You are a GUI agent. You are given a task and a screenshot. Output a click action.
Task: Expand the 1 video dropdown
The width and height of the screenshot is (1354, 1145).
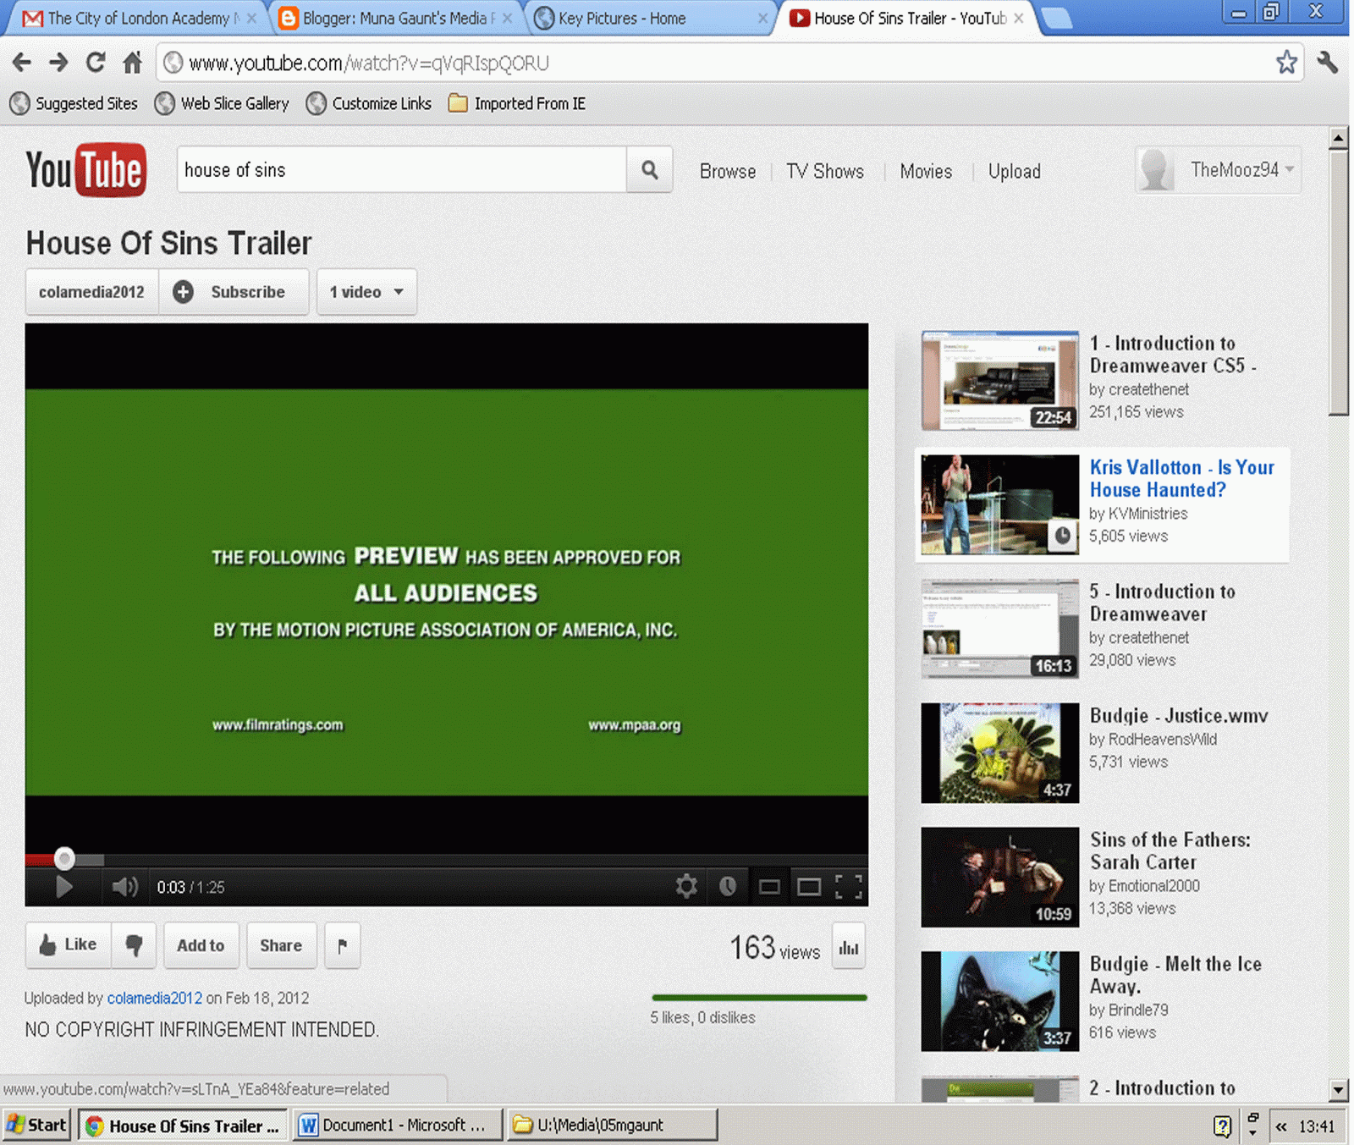[x=366, y=292]
